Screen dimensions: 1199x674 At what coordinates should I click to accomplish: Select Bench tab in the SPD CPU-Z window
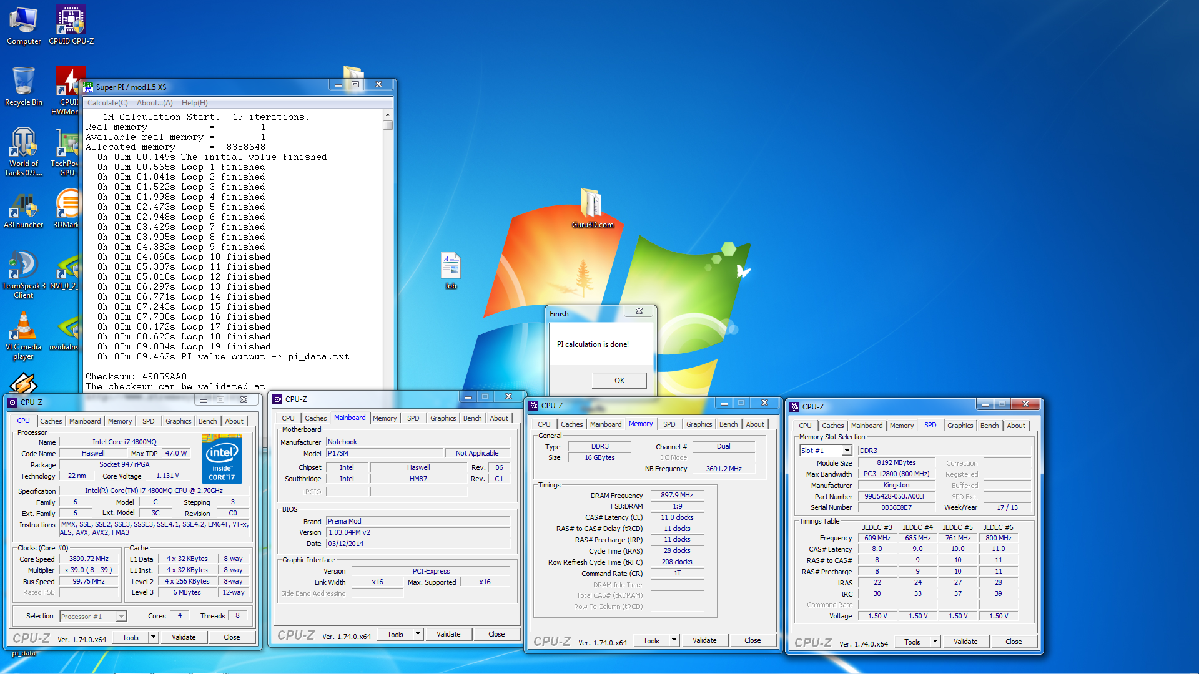[989, 426]
